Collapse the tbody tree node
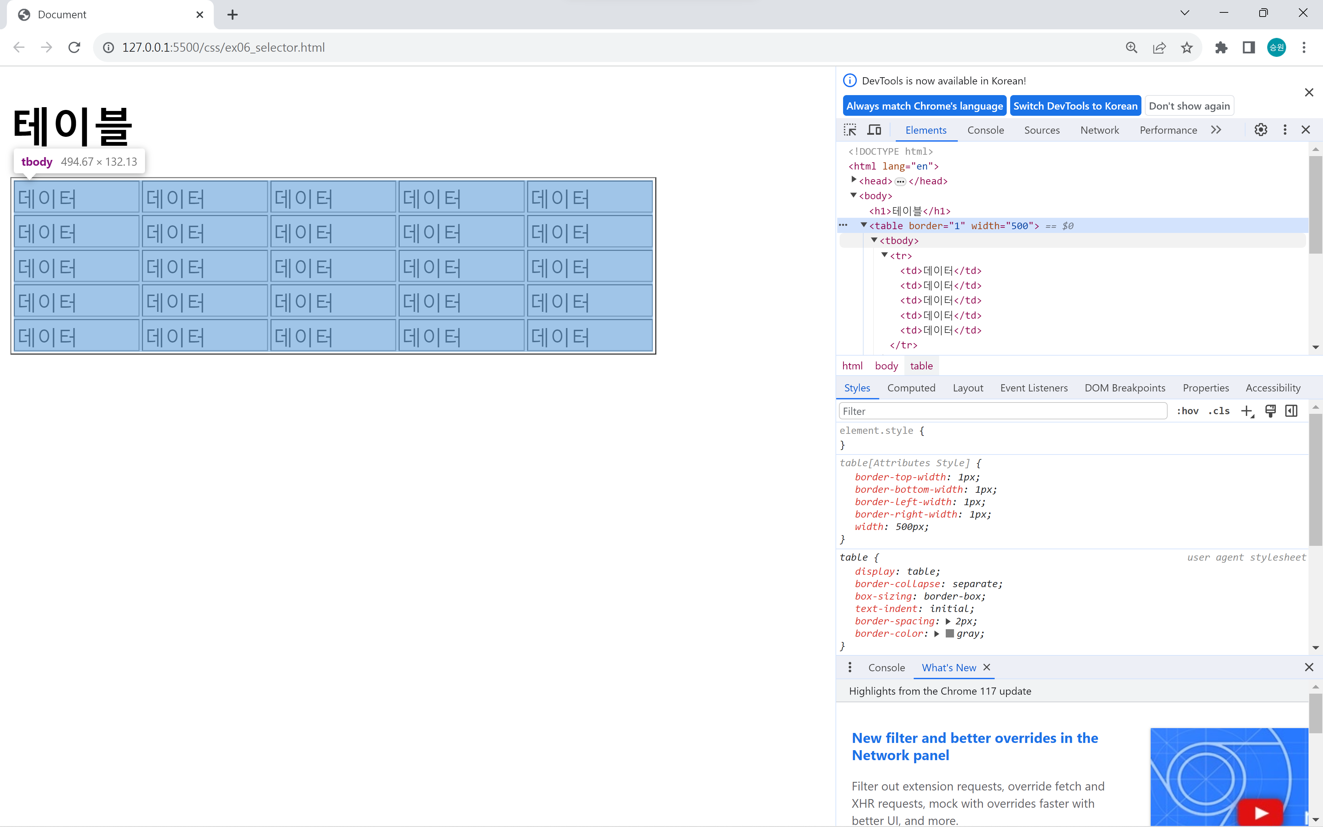This screenshot has width=1323, height=827. (874, 240)
